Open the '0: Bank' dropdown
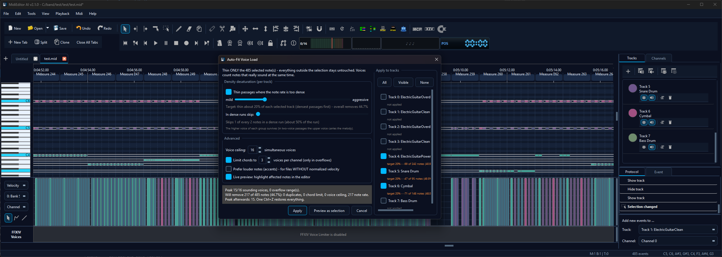Viewport: 722px width, 257px height. click(16, 196)
